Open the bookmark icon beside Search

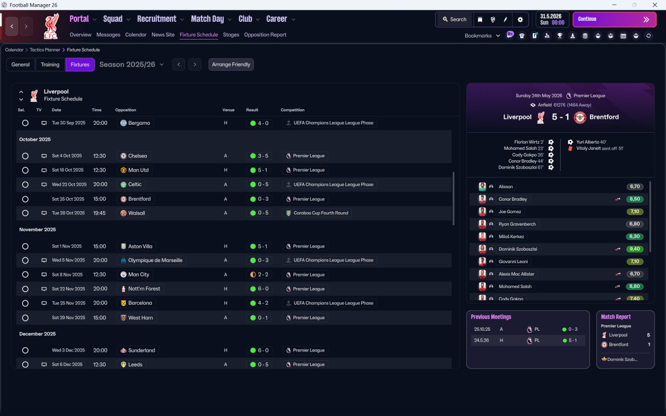(480, 19)
